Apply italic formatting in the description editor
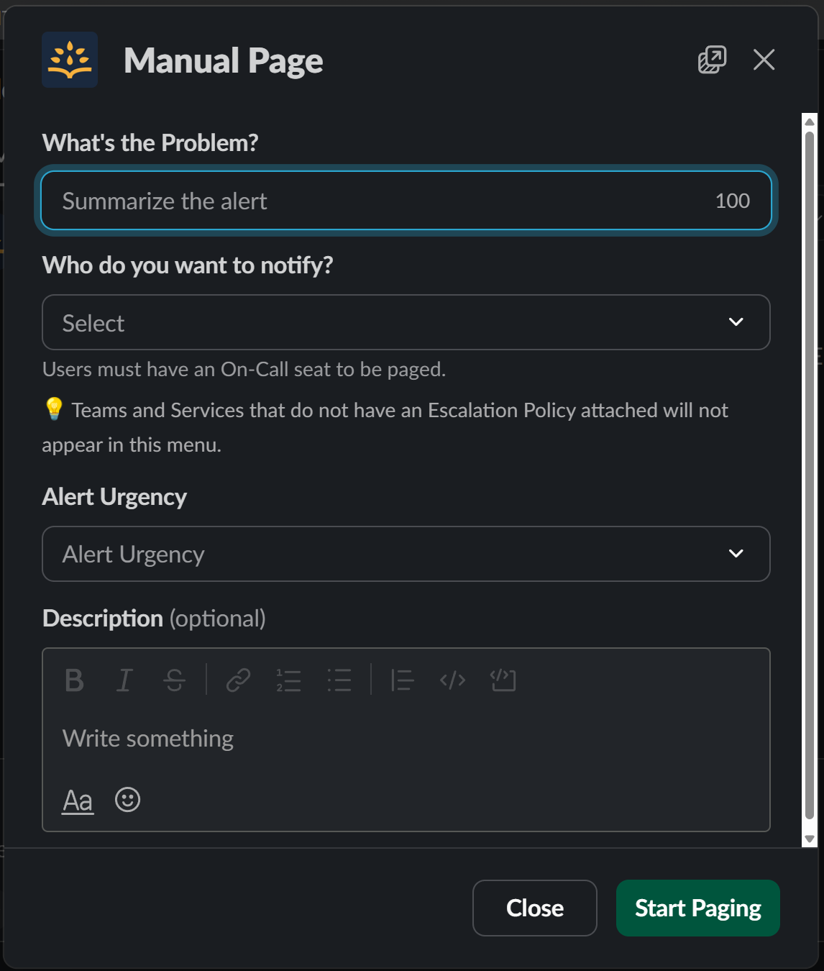Image resolution: width=824 pixels, height=971 pixels. 124,680
